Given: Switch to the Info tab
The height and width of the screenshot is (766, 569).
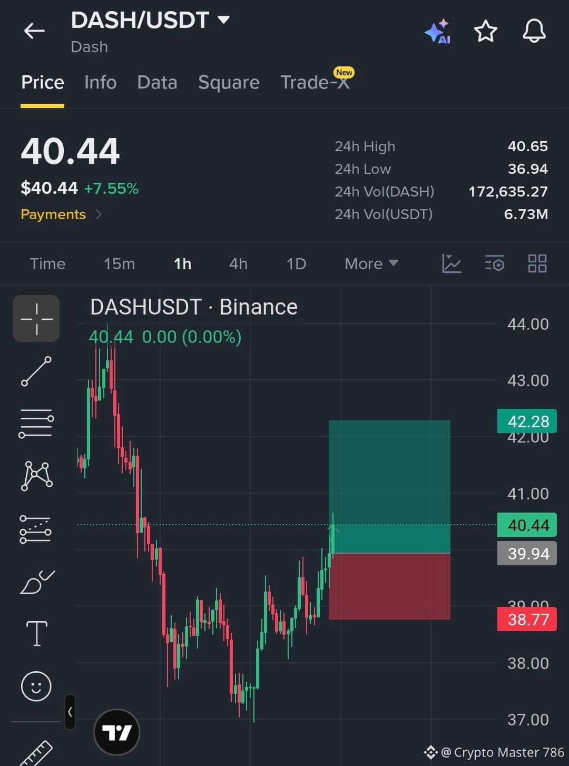Looking at the screenshot, I should [x=100, y=82].
